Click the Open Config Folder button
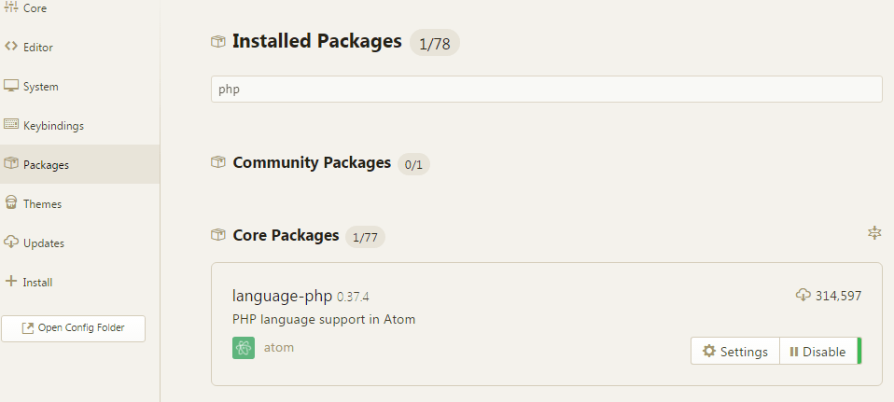 click(73, 327)
